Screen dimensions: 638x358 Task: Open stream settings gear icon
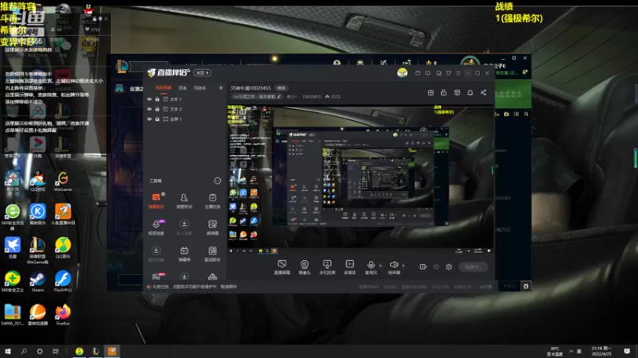(x=449, y=267)
